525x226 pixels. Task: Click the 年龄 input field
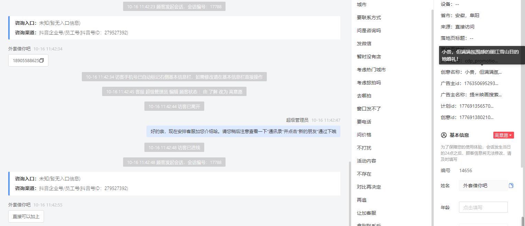[483, 207]
